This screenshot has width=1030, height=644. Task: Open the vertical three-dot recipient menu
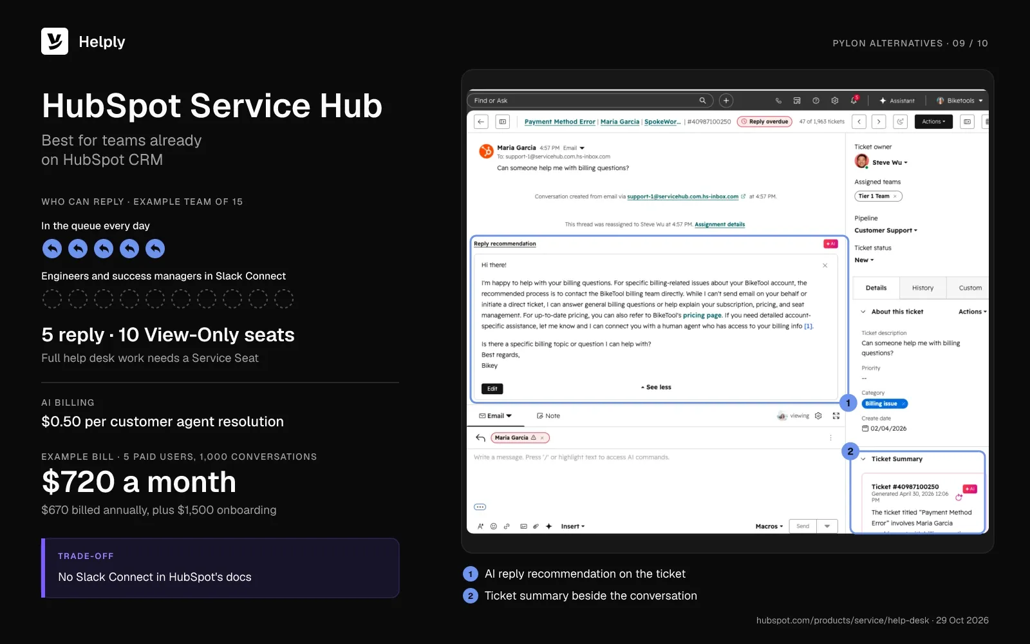(830, 438)
